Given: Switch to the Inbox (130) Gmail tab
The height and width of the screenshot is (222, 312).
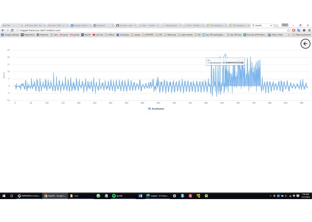Looking at the screenshot, I should (x=58, y=26).
